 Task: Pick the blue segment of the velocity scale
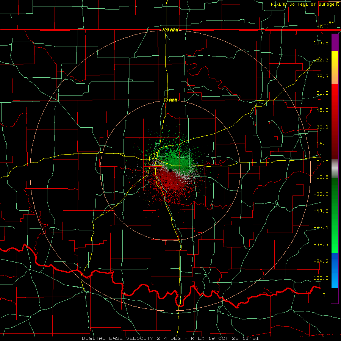pyautogui.click(x=335, y=270)
